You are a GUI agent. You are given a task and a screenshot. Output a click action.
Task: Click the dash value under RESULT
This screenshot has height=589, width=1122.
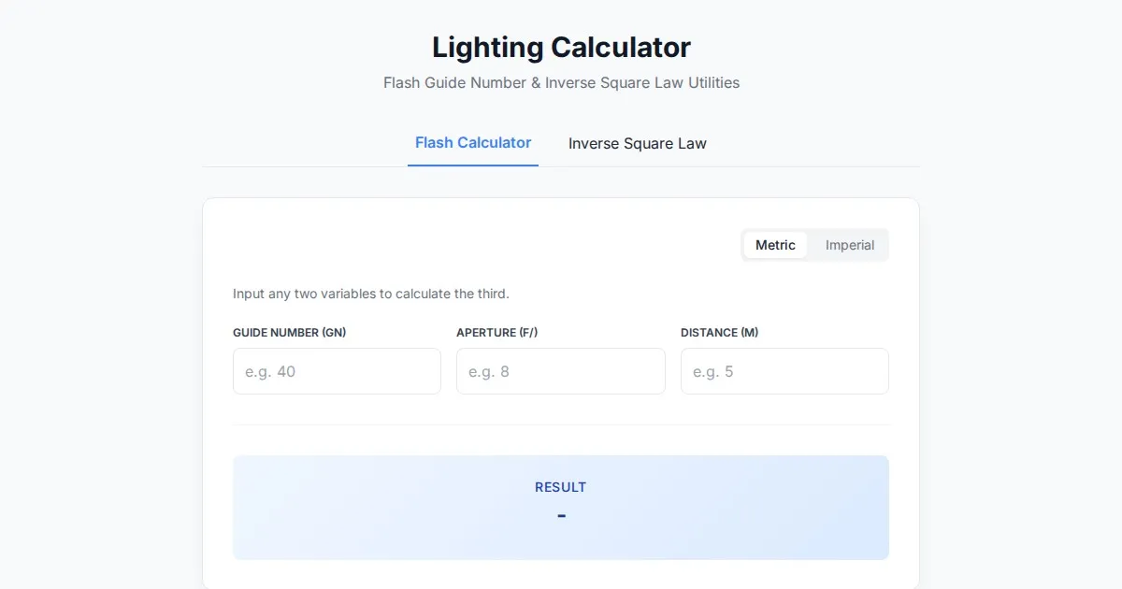(x=561, y=515)
